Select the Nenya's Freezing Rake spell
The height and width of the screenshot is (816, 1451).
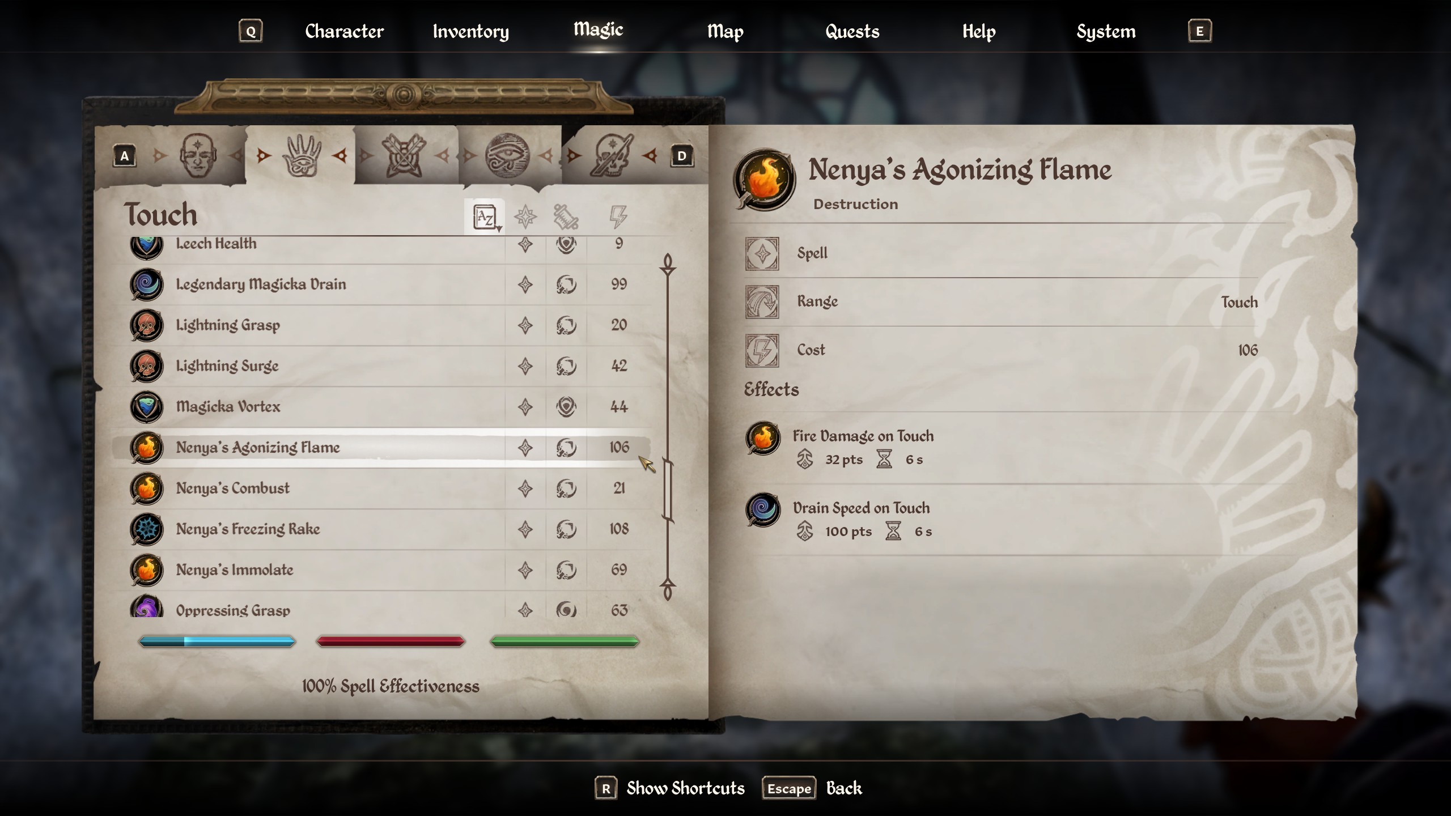point(381,529)
